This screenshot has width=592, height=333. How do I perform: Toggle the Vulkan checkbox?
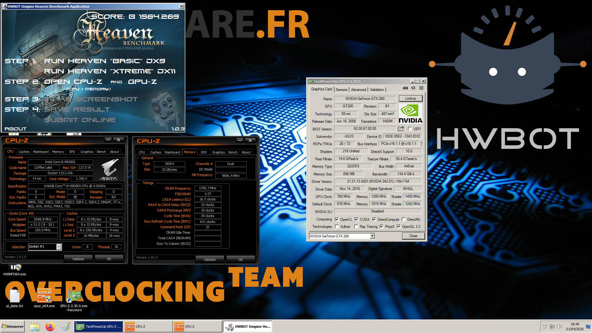[x=337, y=227]
